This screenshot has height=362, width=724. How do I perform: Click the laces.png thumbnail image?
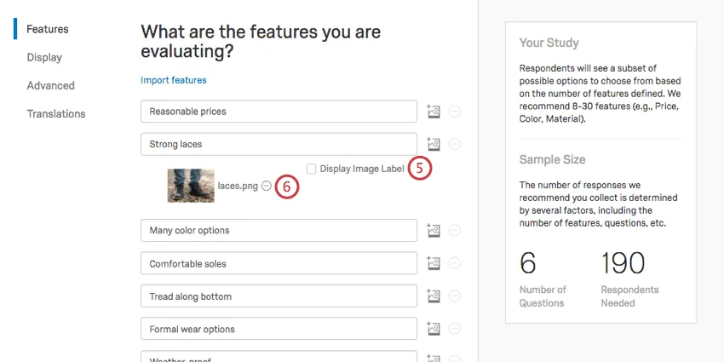pos(191,186)
